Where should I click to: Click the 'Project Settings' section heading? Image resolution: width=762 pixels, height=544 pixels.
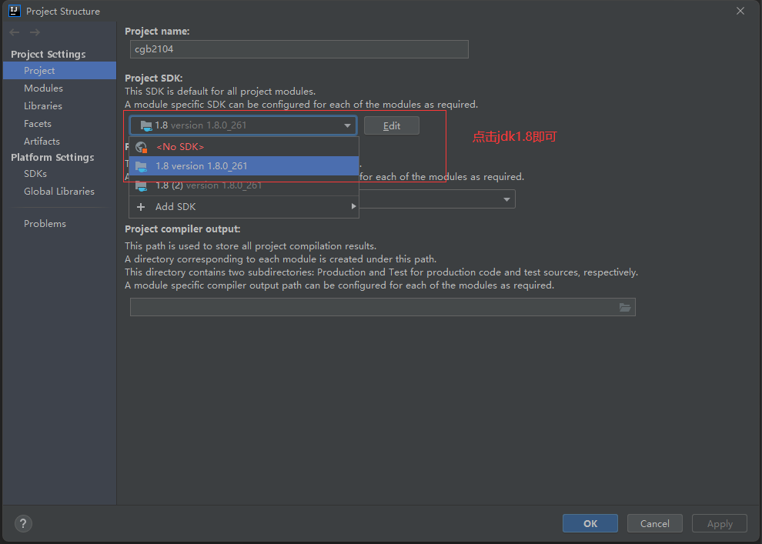pyautogui.click(x=48, y=55)
